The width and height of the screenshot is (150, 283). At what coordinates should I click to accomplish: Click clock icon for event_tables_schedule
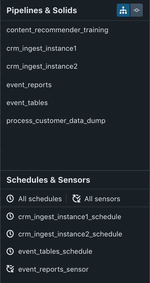click(10, 251)
